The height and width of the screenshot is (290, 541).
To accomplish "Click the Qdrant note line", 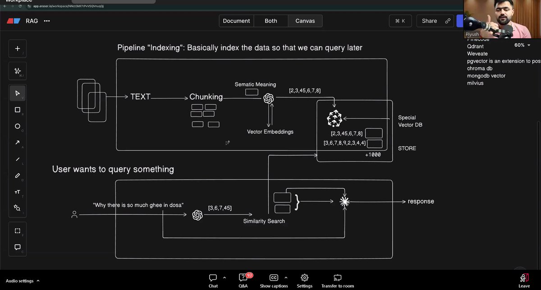I will click(476, 46).
